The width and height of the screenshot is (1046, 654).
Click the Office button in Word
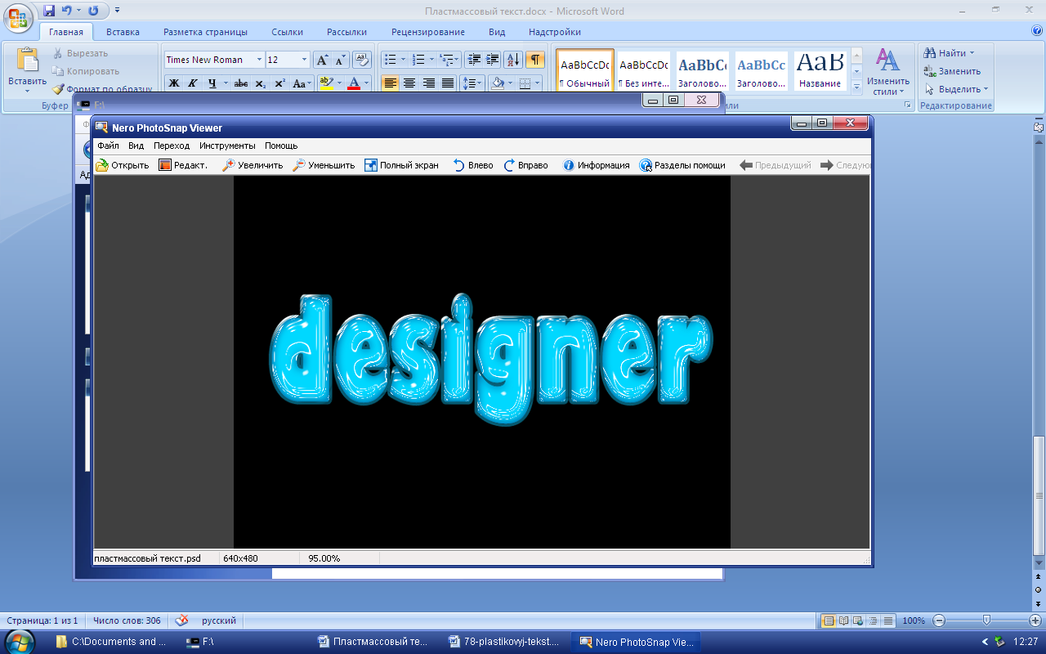tap(18, 16)
